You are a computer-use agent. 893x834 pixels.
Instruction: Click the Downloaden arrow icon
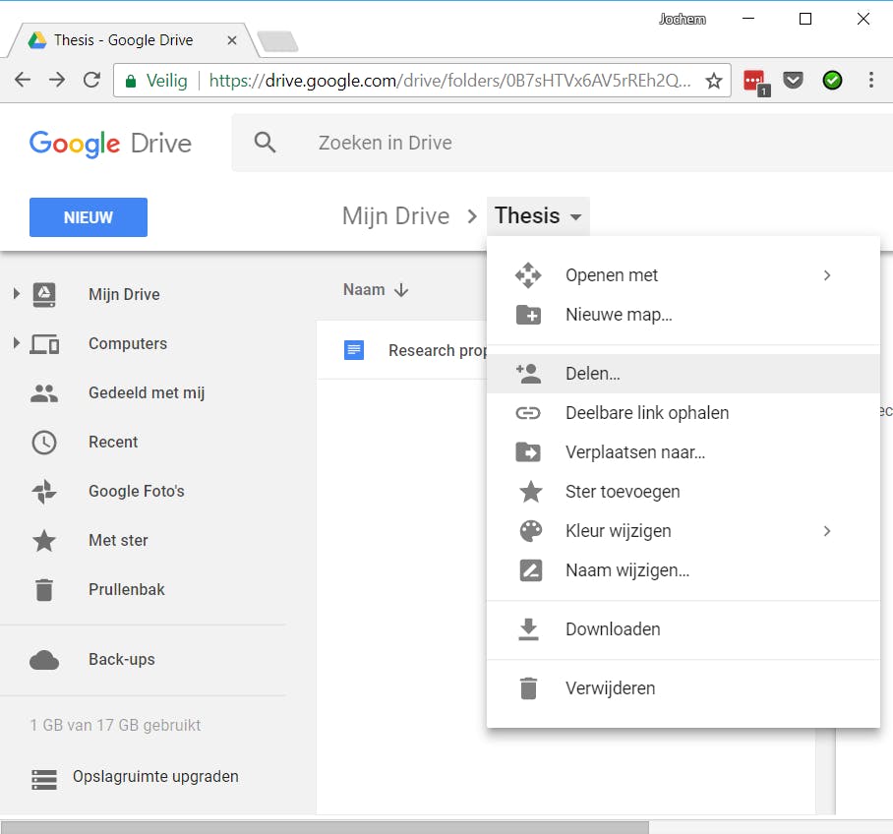[528, 629]
